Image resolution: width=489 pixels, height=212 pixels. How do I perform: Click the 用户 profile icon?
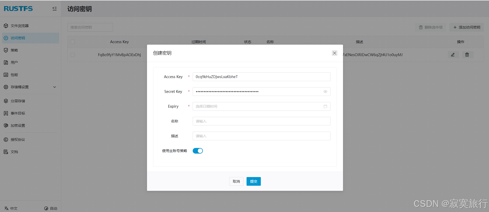coord(6,63)
